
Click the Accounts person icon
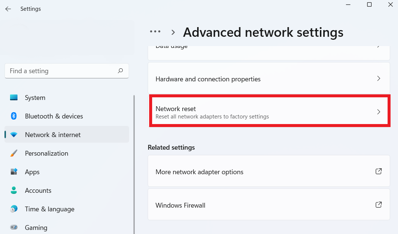[x=14, y=190]
